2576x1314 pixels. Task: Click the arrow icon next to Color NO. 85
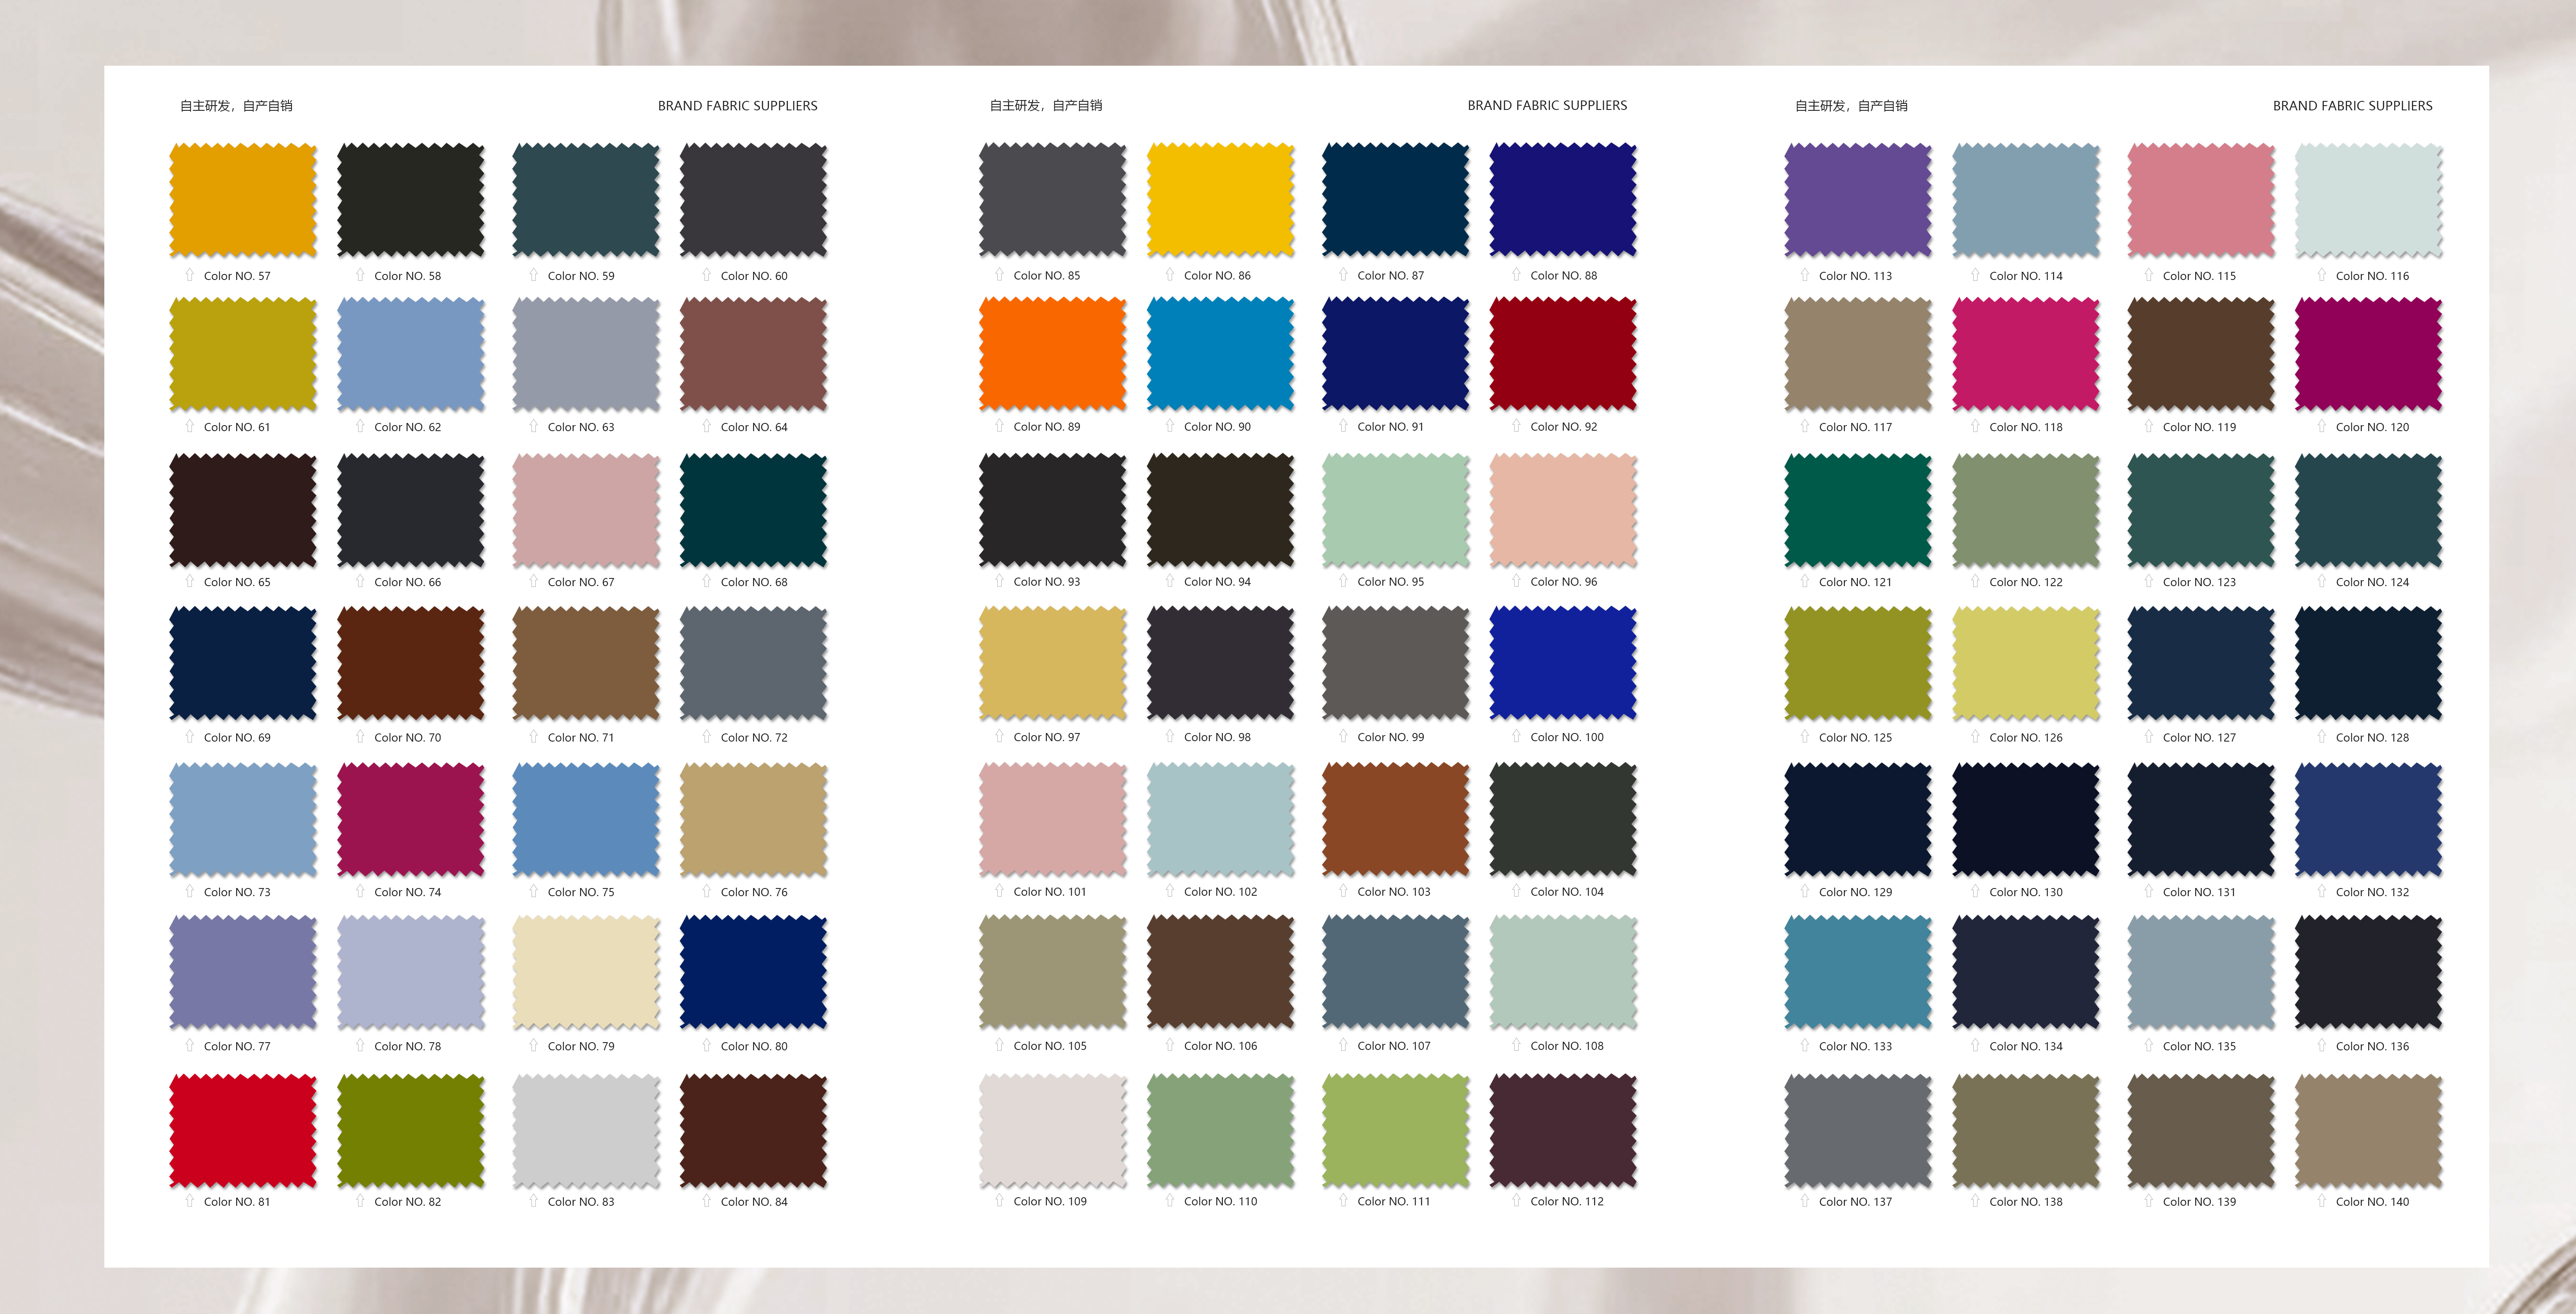pyautogui.click(x=999, y=275)
